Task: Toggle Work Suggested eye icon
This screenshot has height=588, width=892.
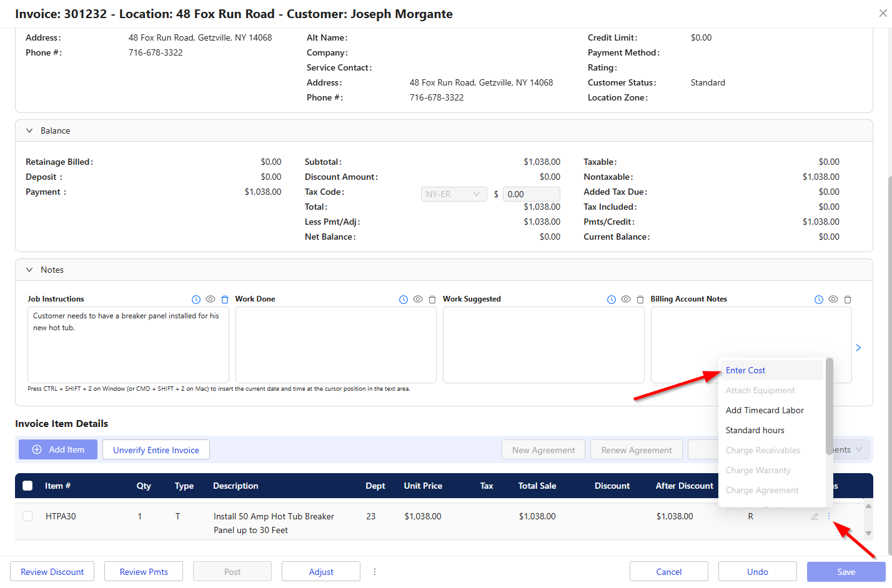Action: click(x=626, y=300)
